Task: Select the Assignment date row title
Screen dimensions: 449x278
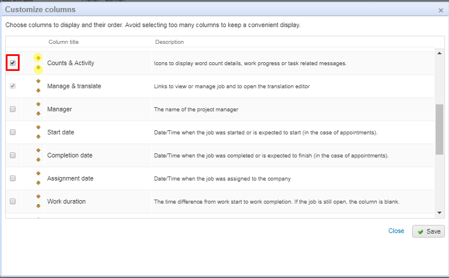Action: point(70,178)
